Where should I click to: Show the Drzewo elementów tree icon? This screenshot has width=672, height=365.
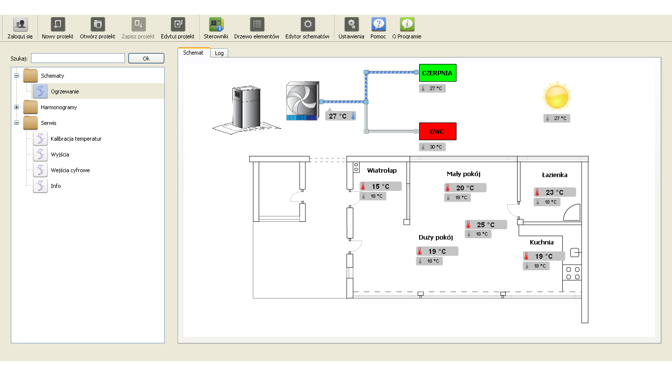(257, 25)
